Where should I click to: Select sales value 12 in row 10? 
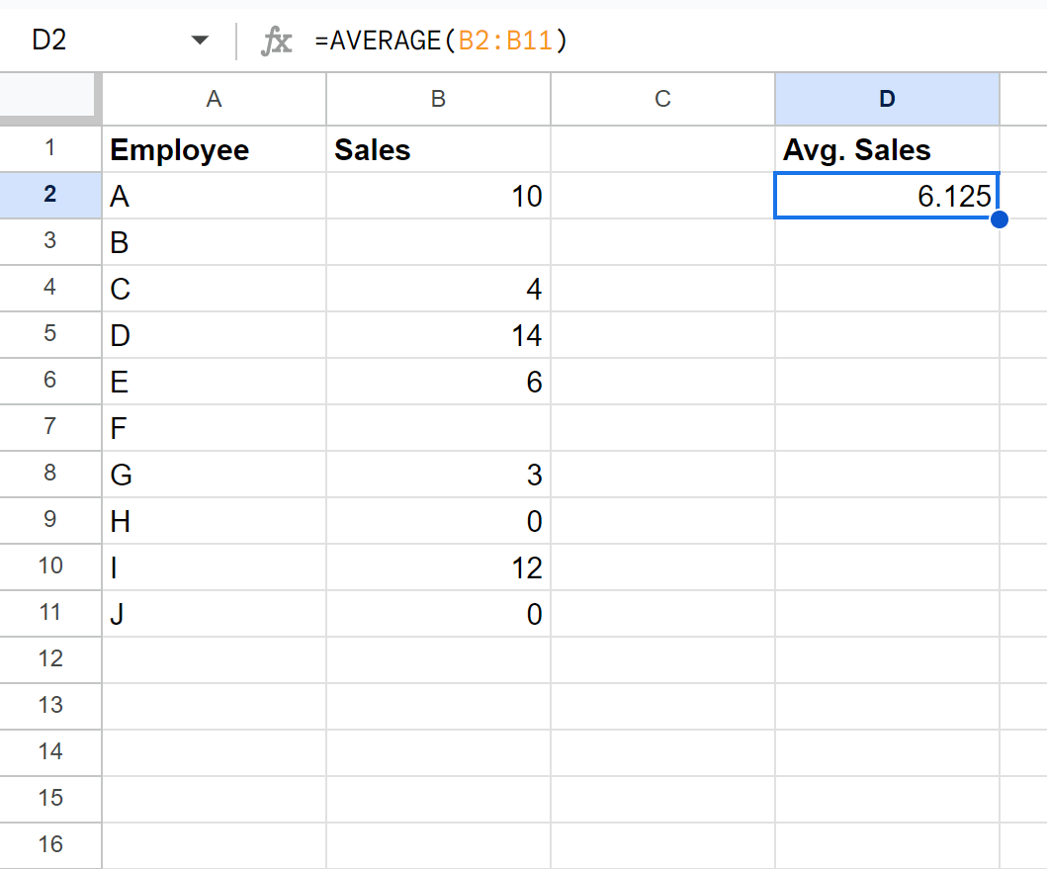point(438,566)
